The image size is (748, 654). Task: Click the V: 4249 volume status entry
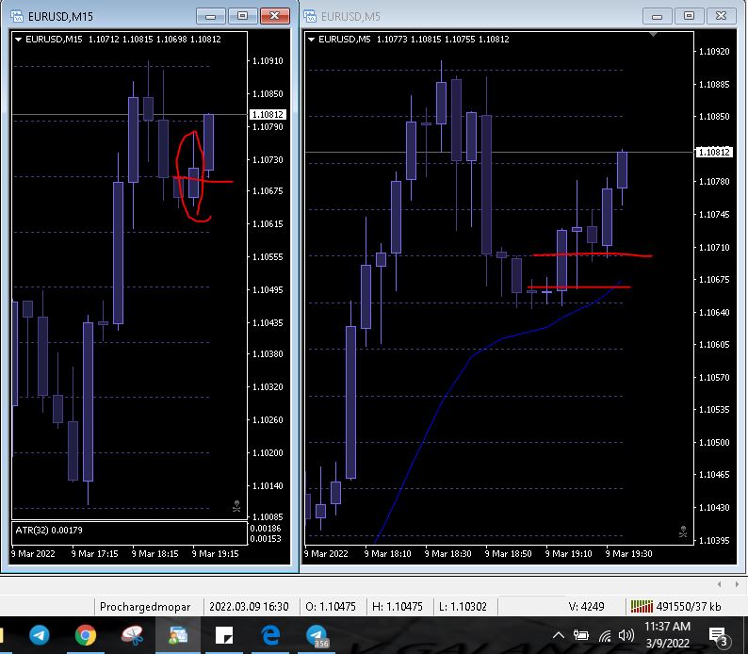pos(586,607)
